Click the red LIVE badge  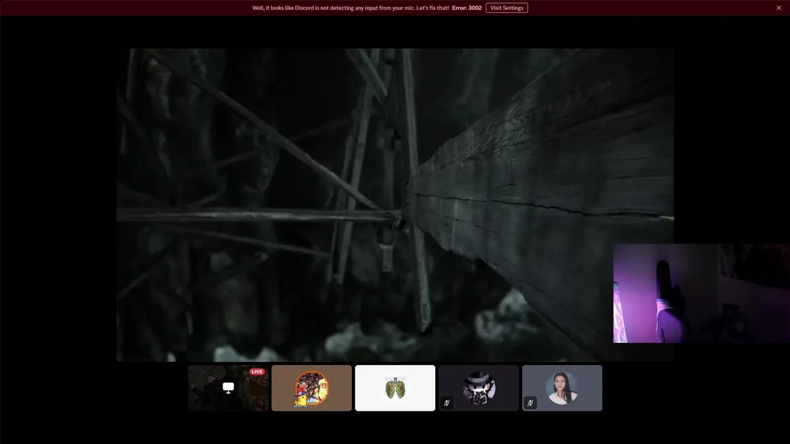click(x=257, y=372)
